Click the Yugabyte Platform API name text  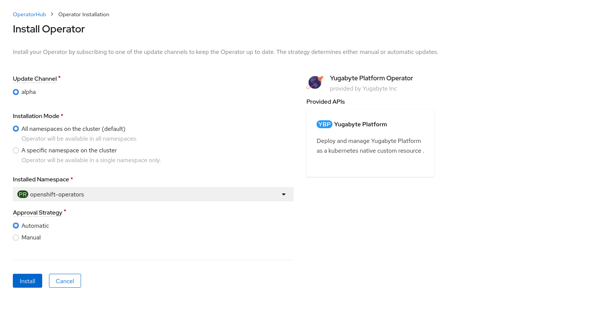[x=360, y=124]
